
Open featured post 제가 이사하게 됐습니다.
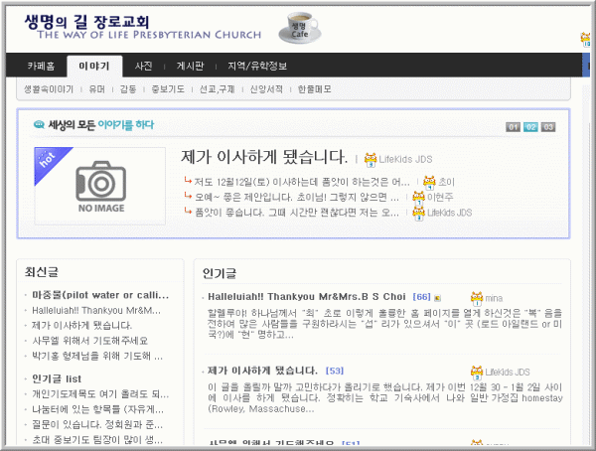[264, 157]
